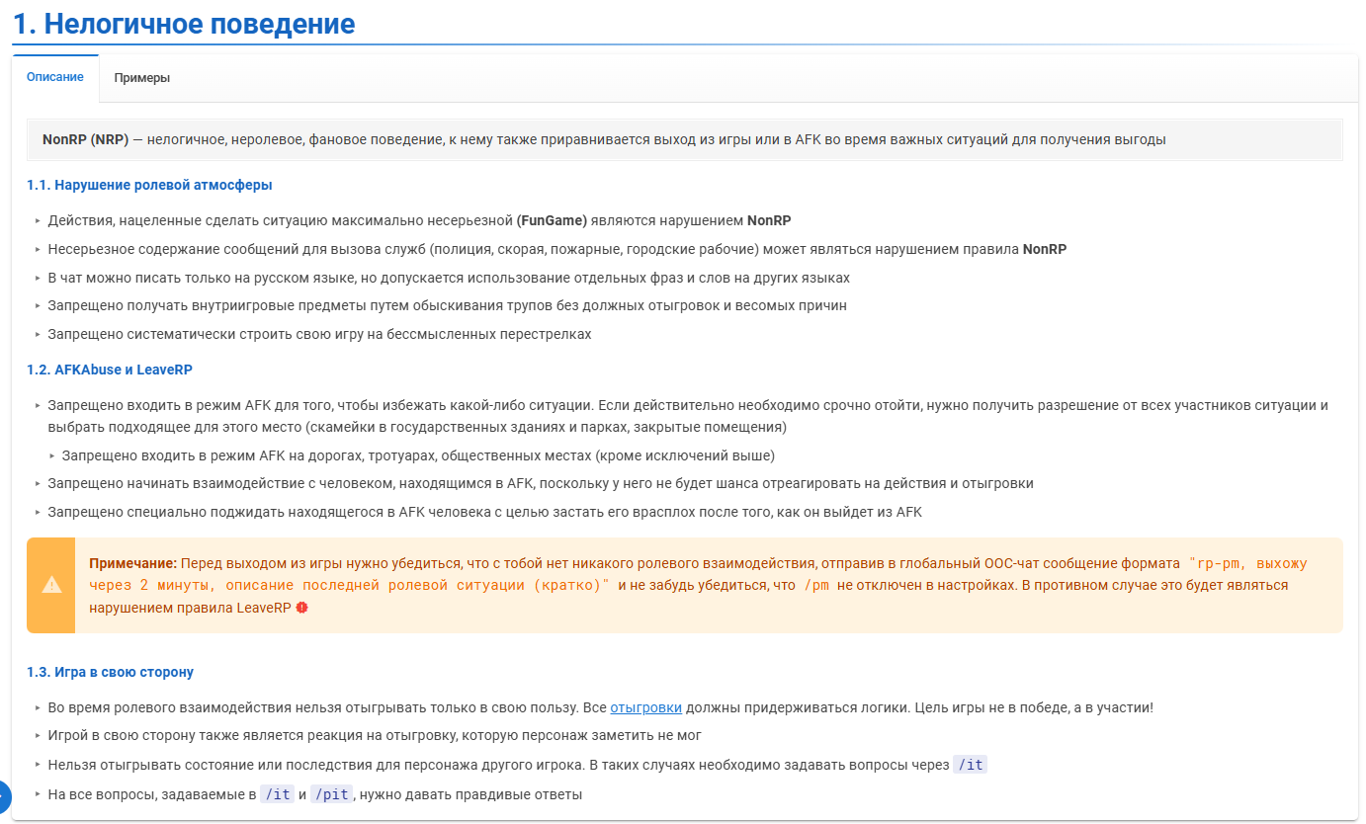Click section heading 1.1. Нарушение ролевой атмосферы
Image resolution: width=1366 pixels, height=824 pixels.
click(149, 185)
